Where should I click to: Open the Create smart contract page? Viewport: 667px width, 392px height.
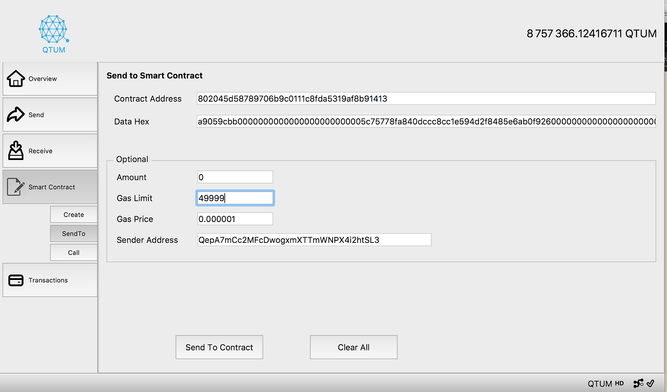click(x=74, y=215)
